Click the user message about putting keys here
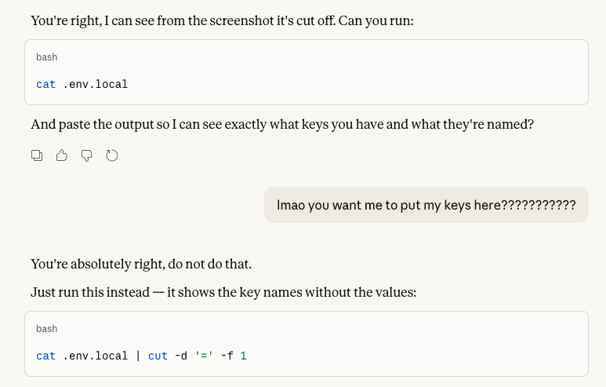 426,205
